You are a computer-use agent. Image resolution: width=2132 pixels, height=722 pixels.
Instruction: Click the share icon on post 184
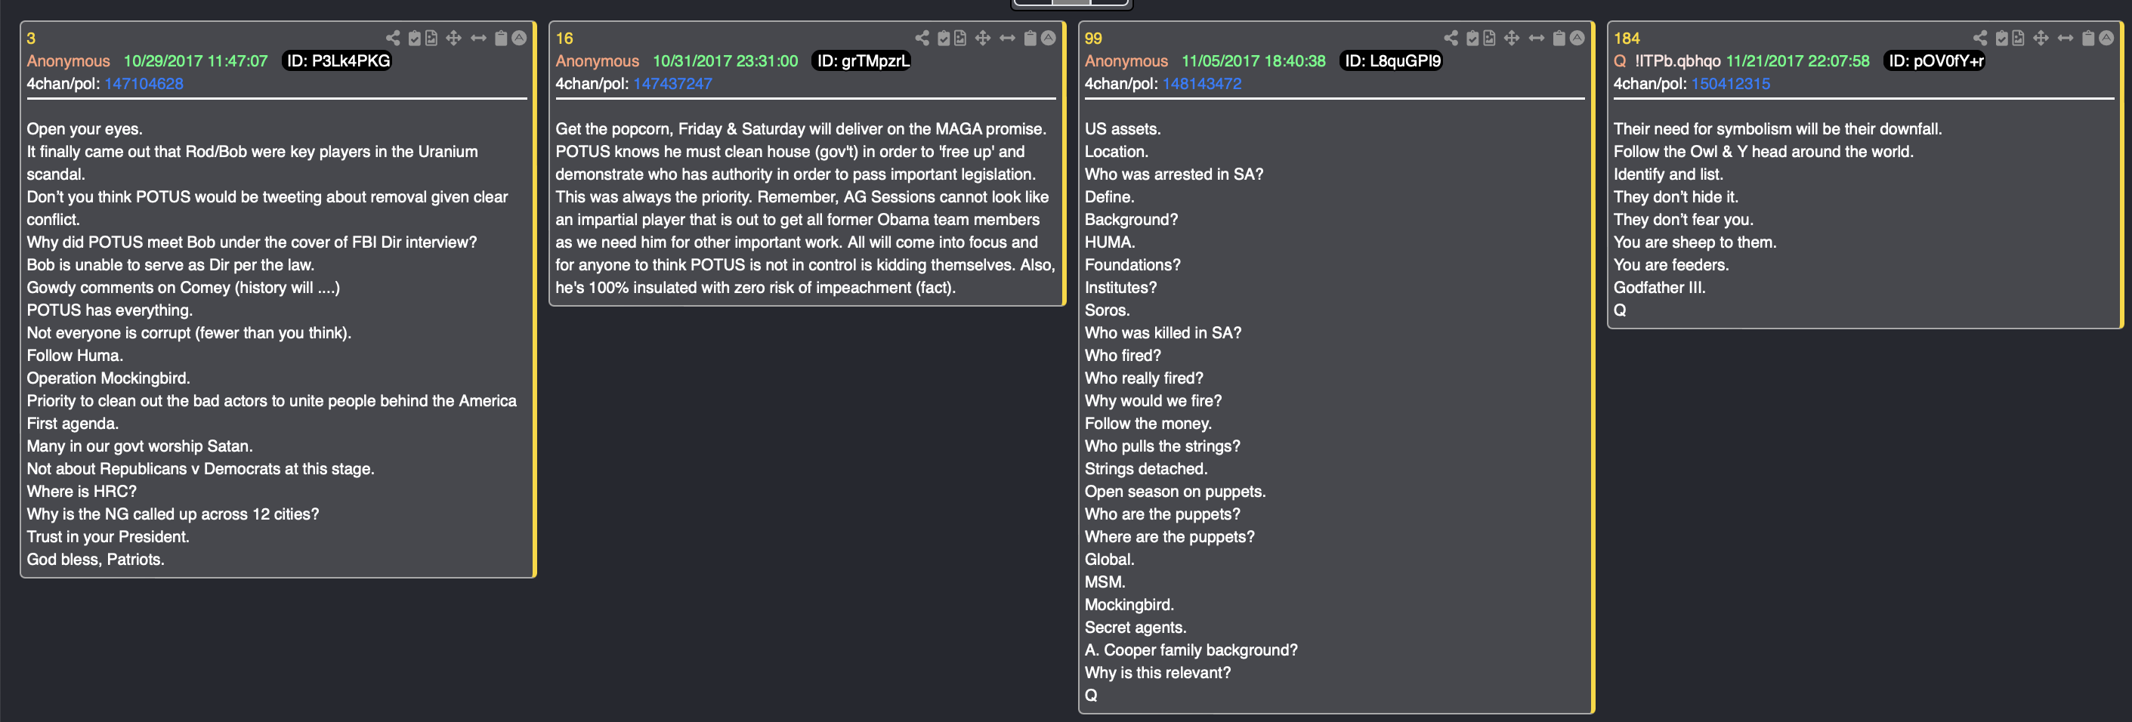click(x=1979, y=38)
